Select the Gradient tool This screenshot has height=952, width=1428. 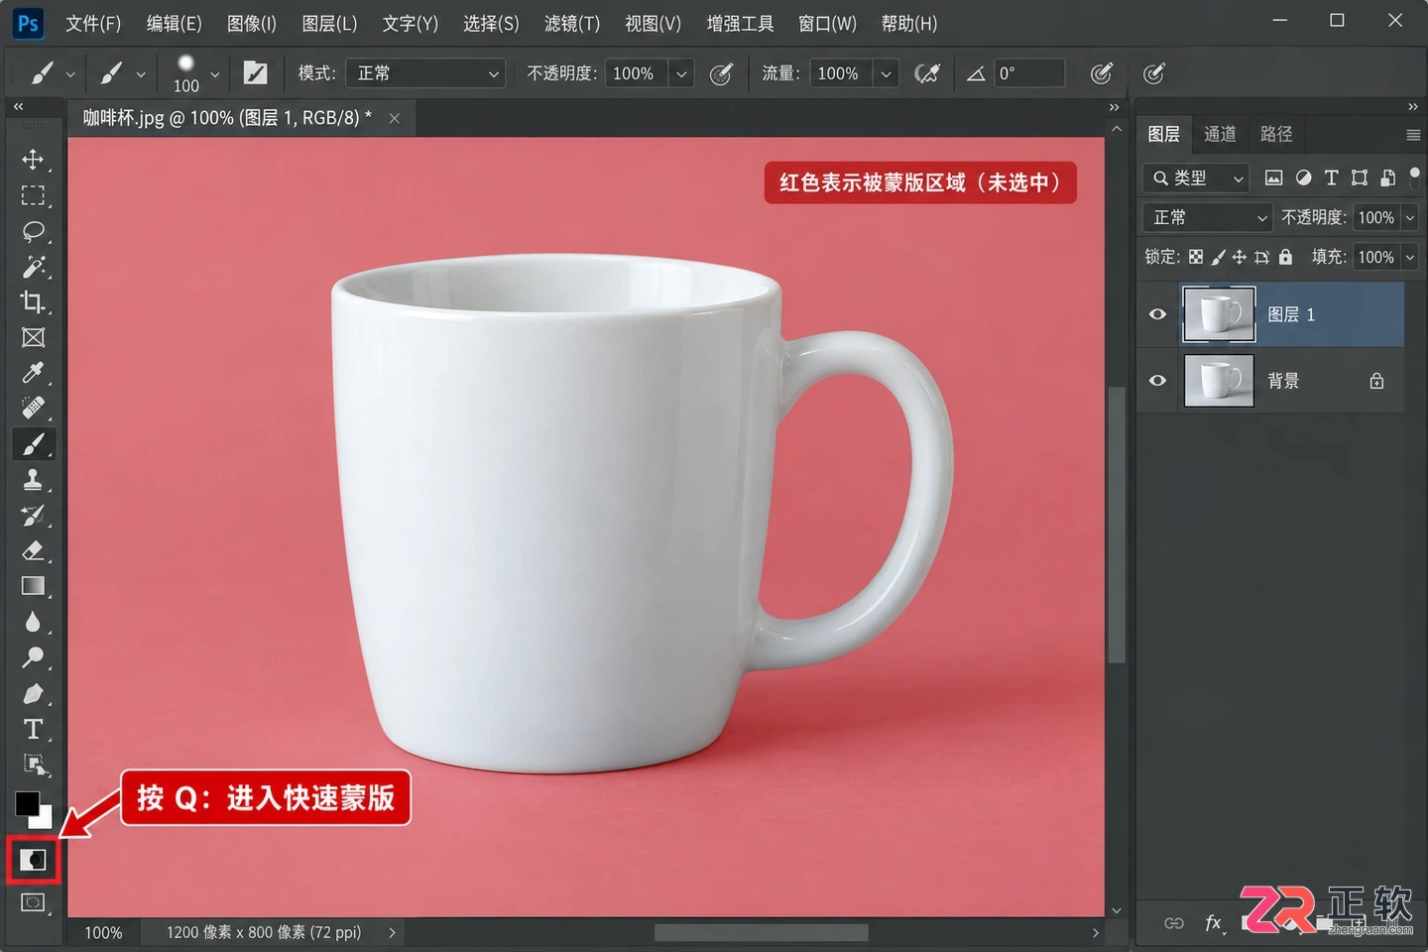pyautogui.click(x=33, y=586)
